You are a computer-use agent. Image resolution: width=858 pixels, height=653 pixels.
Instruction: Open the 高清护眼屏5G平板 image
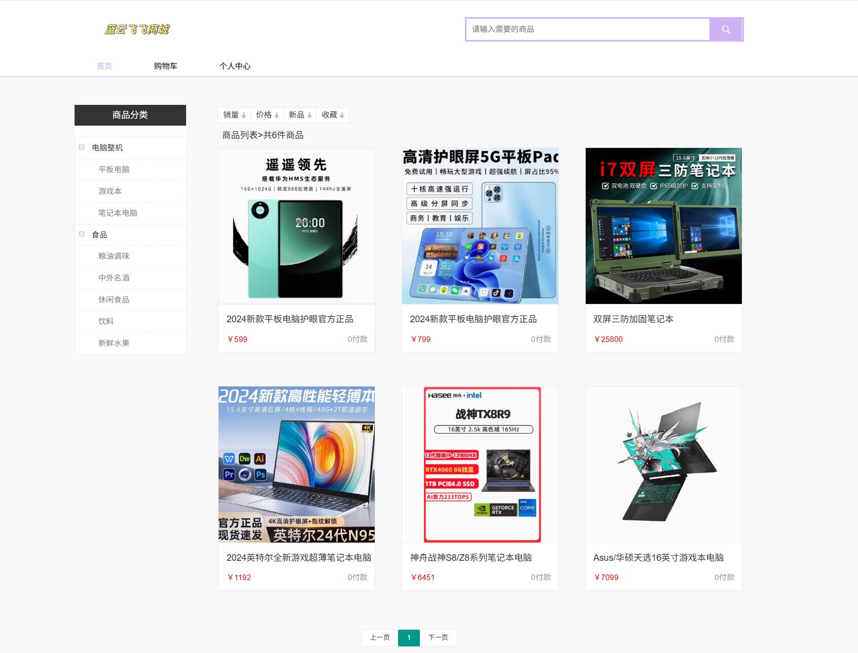(480, 226)
